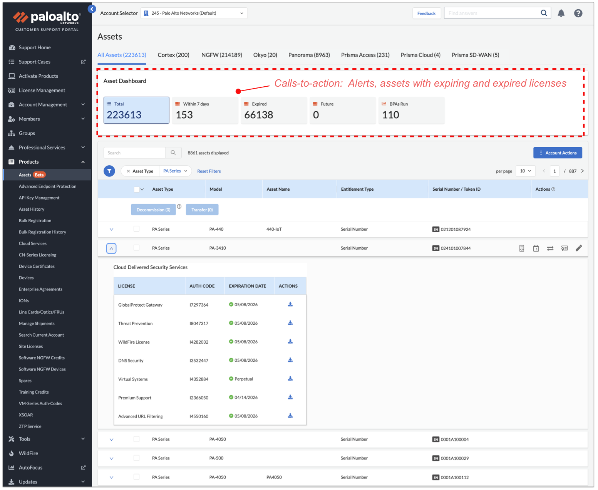Image resolution: width=598 pixels, height=490 pixels.
Task: Switch to the NGFW (214189) tab
Action: pos(222,55)
